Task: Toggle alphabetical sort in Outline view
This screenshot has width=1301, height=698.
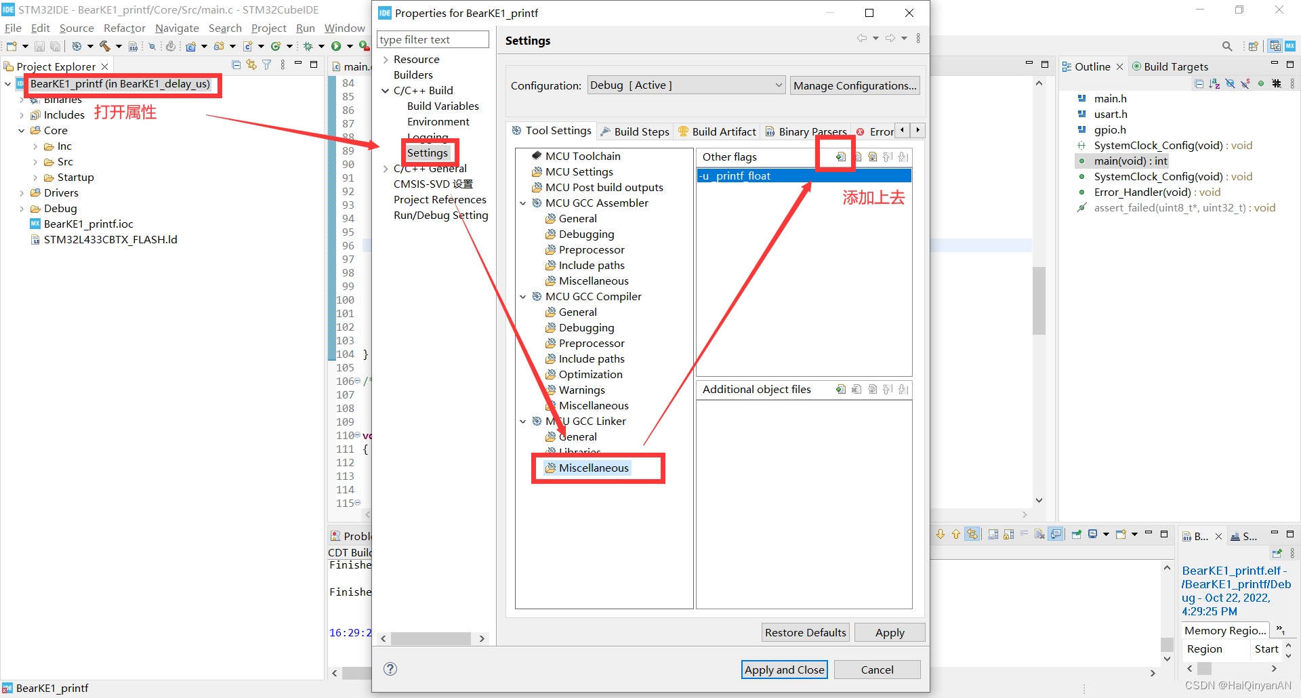Action: coord(1214,83)
